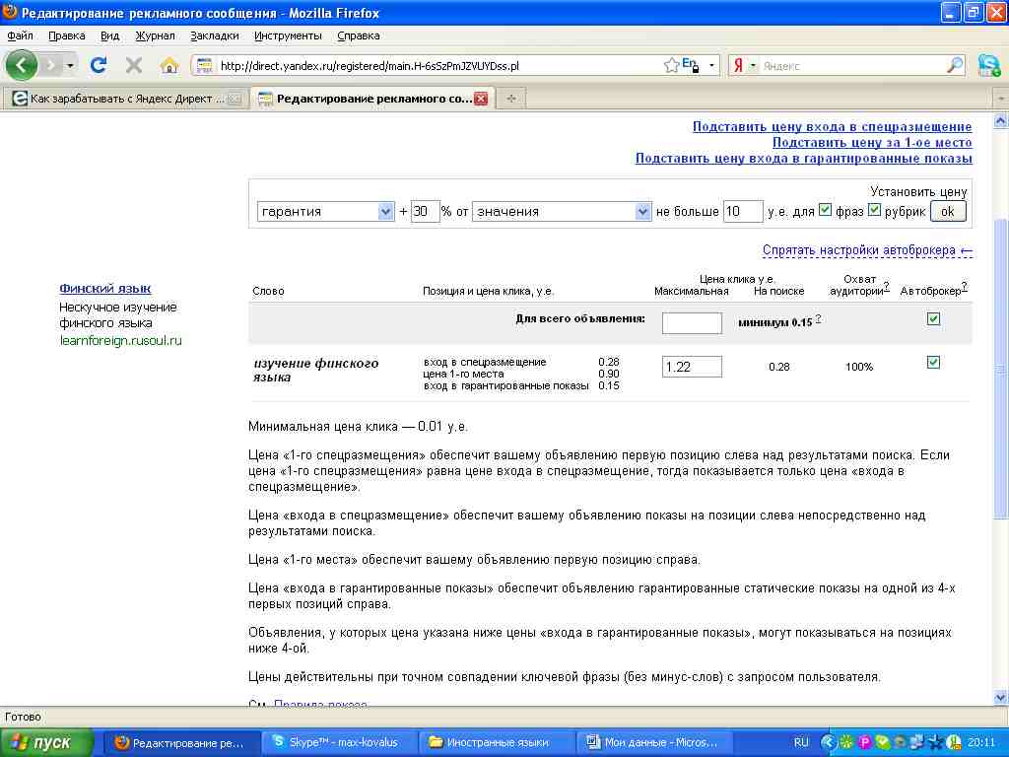
Task: Click the vertical scrollbar thumb
Action: 1001,369
